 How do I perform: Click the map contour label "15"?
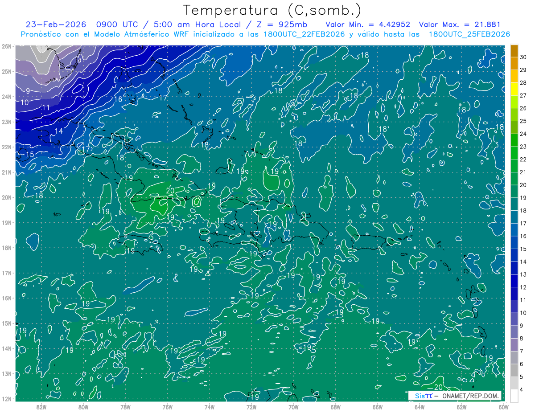pos(30,155)
